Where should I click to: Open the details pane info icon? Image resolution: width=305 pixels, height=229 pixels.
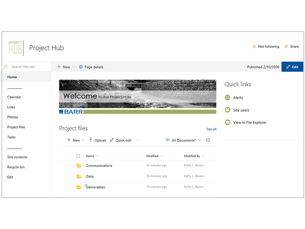pyautogui.click(x=208, y=140)
